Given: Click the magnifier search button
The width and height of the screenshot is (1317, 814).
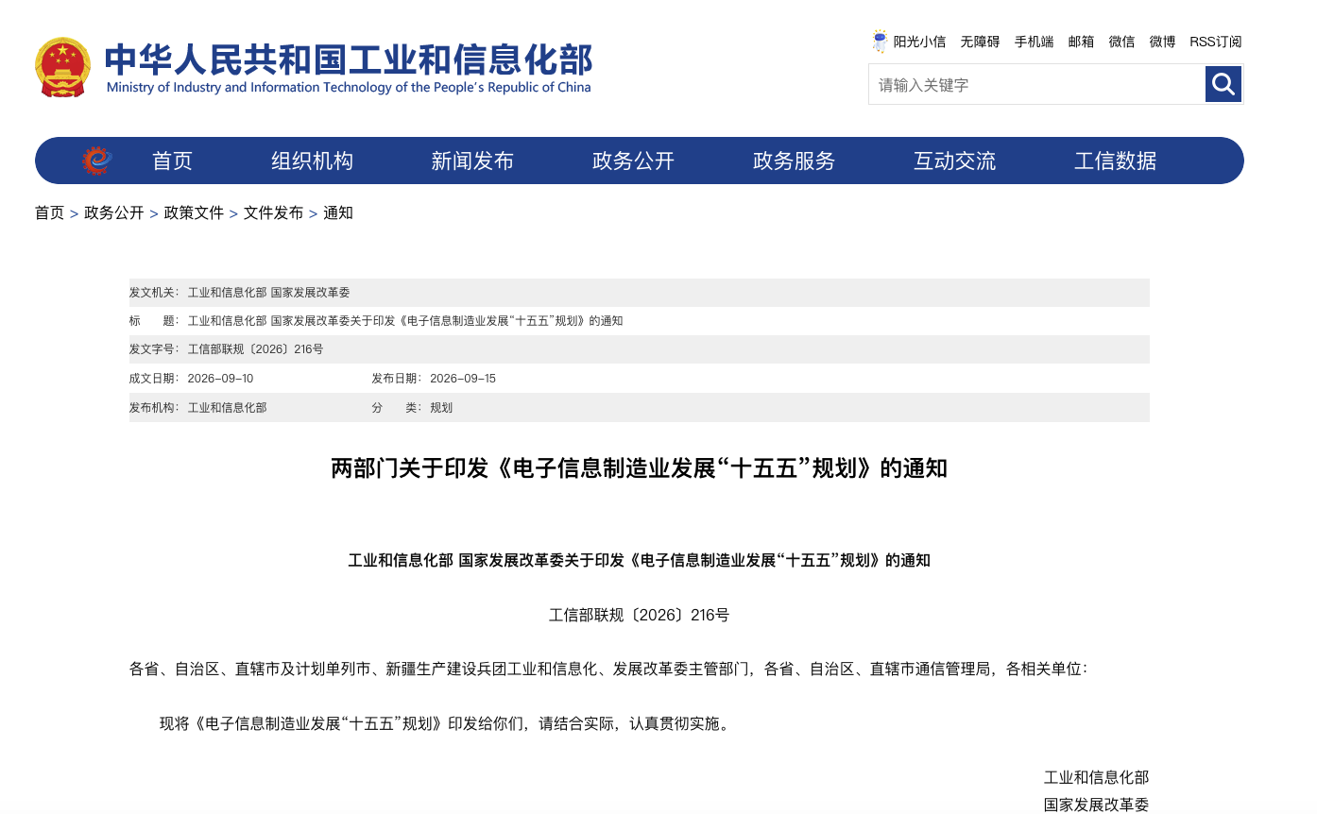Looking at the screenshot, I should click(x=1223, y=84).
